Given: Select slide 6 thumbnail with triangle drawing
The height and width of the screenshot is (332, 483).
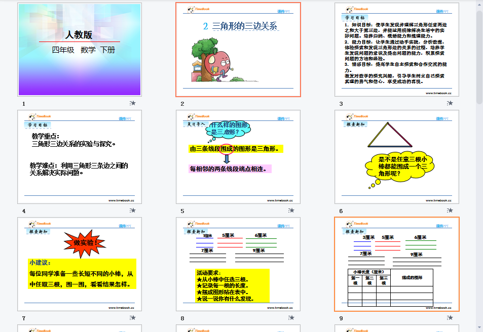Looking at the screenshot, I should (397, 157).
